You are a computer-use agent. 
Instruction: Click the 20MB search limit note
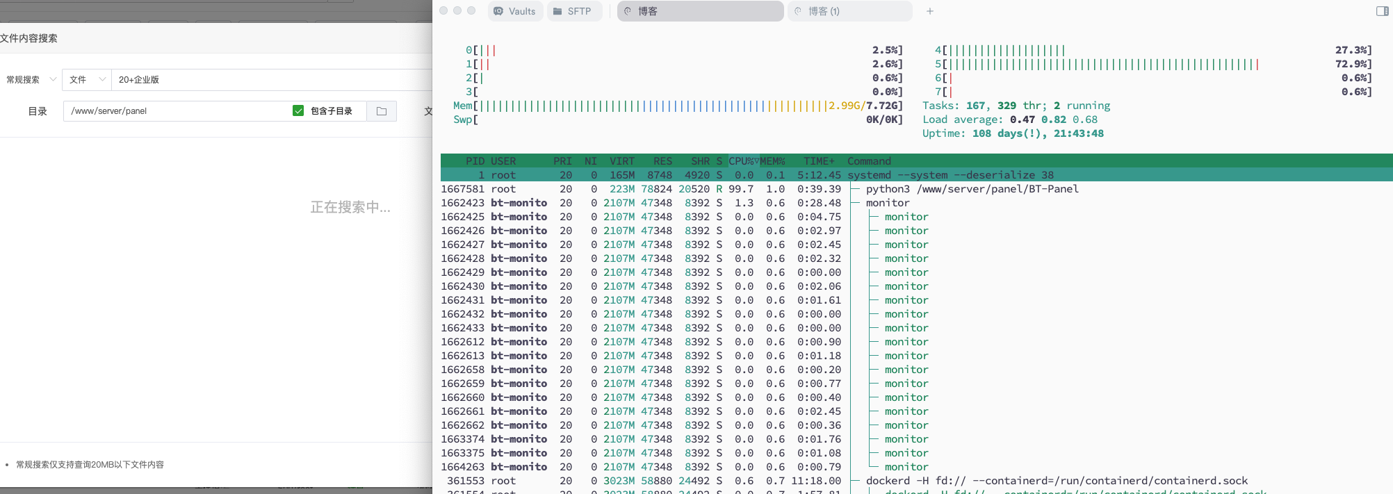[x=90, y=465]
